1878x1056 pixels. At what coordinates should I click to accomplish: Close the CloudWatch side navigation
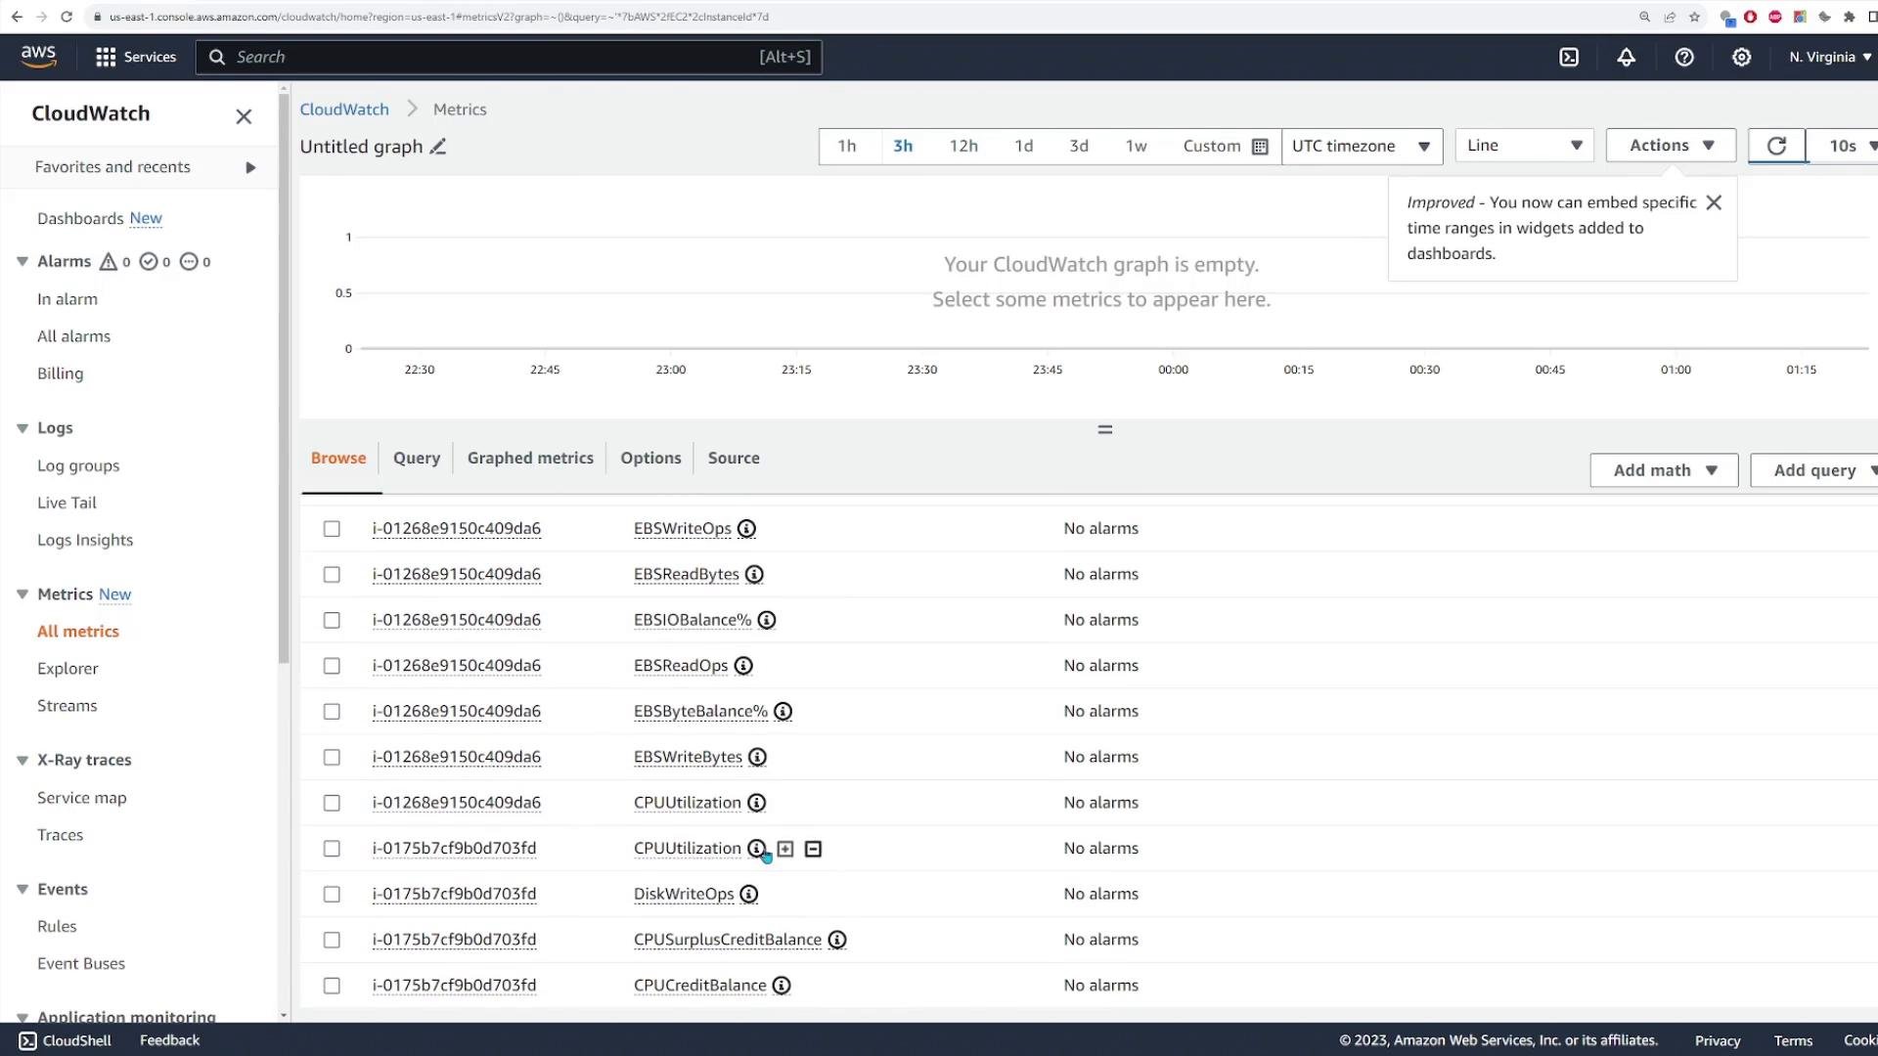tap(244, 116)
